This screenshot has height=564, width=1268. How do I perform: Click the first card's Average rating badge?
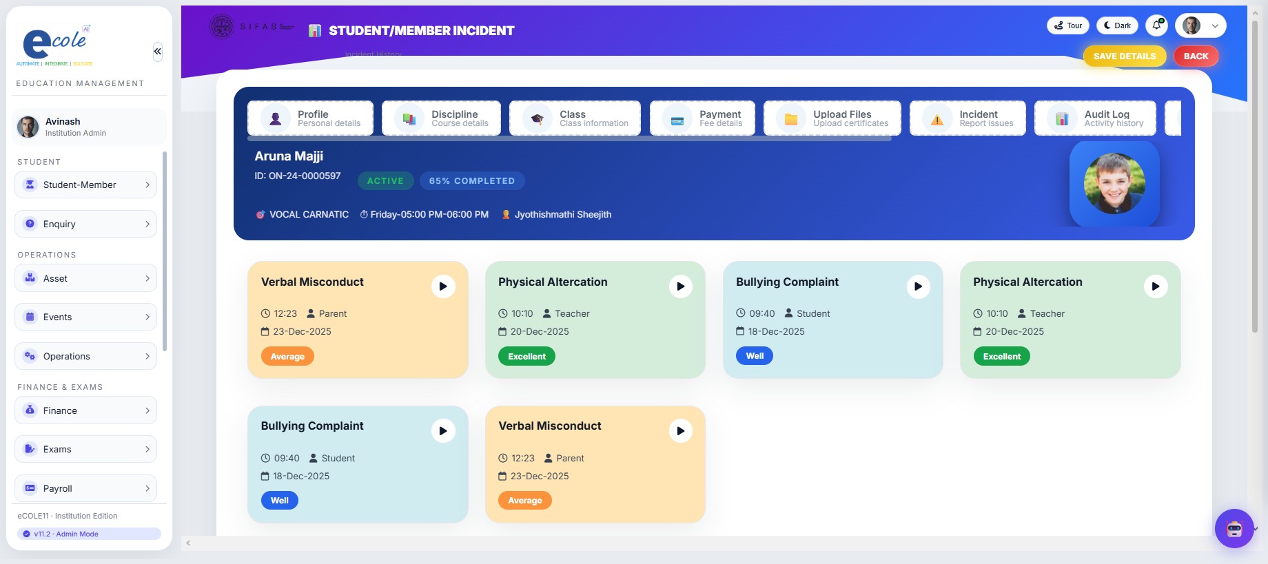coord(287,357)
